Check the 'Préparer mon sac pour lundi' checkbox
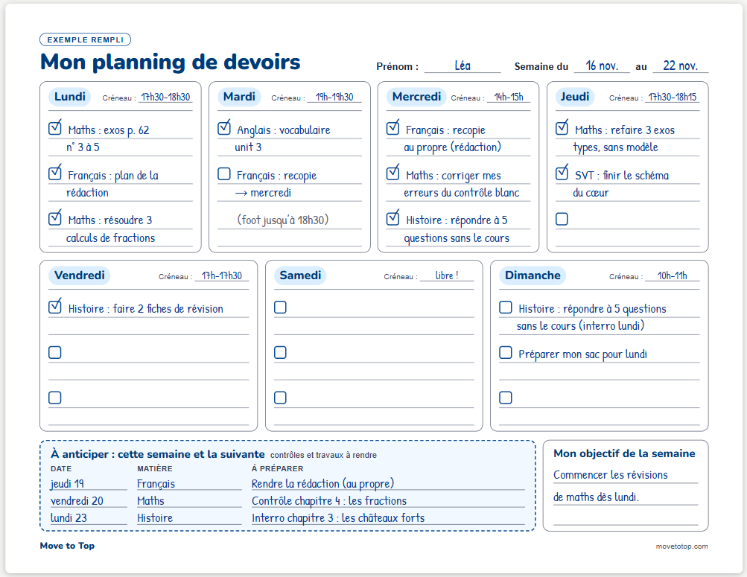 (506, 352)
